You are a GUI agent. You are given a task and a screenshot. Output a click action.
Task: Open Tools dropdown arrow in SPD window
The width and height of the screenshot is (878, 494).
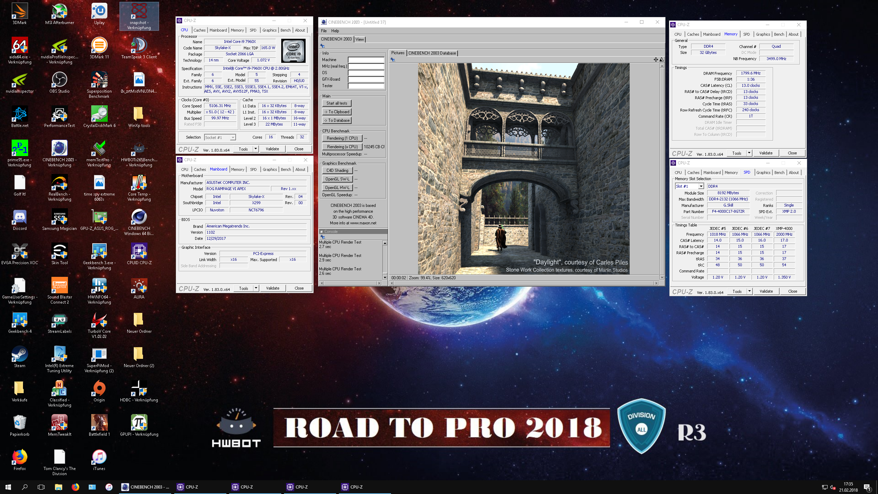[750, 291]
